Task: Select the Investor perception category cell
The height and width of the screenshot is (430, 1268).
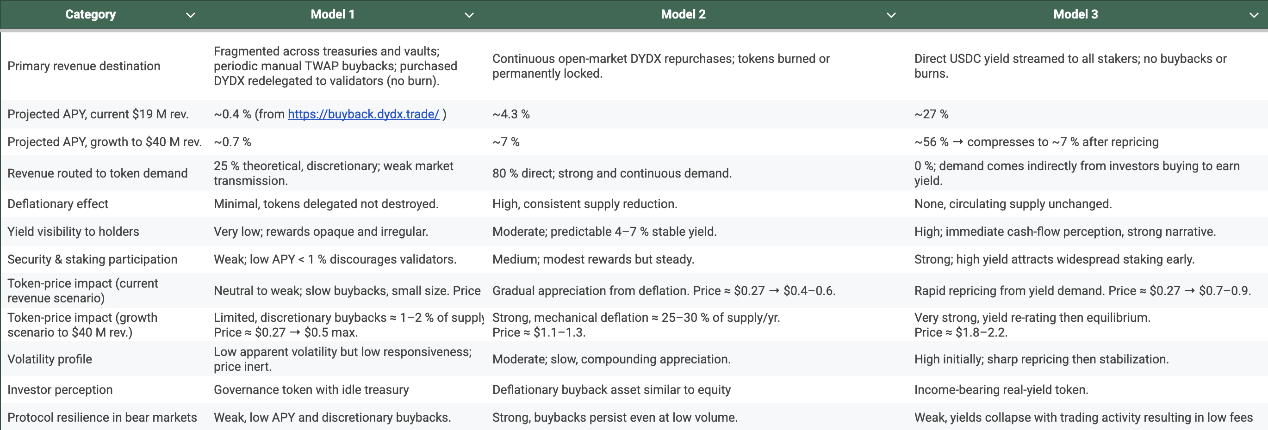Action: 60,390
